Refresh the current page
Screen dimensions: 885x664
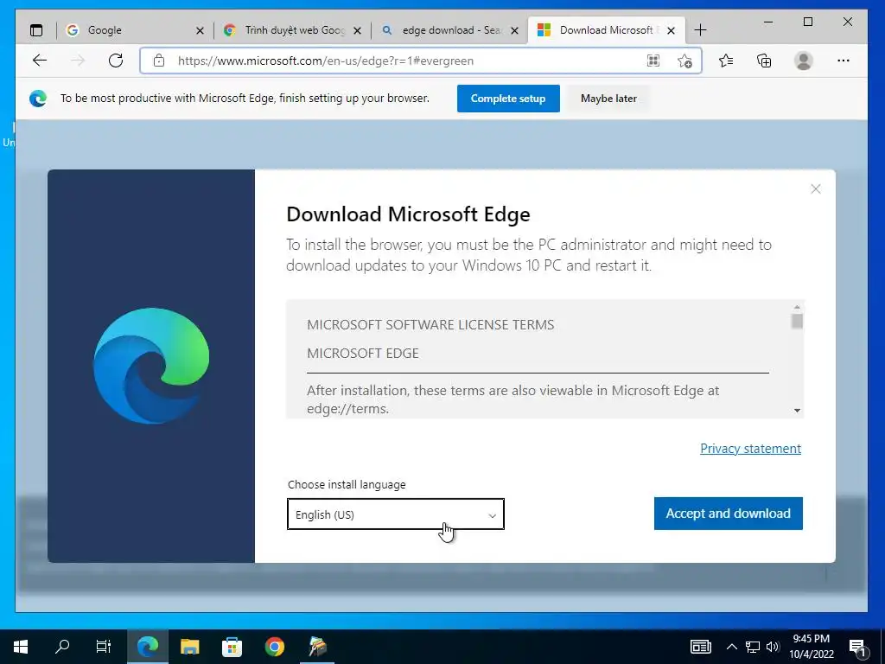116,61
